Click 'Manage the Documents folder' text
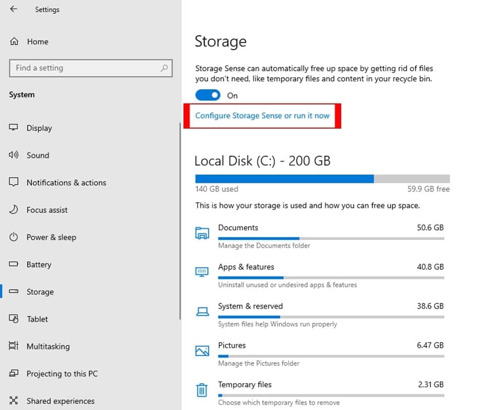Image resolution: width=504 pixels, height=410 pixels. tap(264, 246)
